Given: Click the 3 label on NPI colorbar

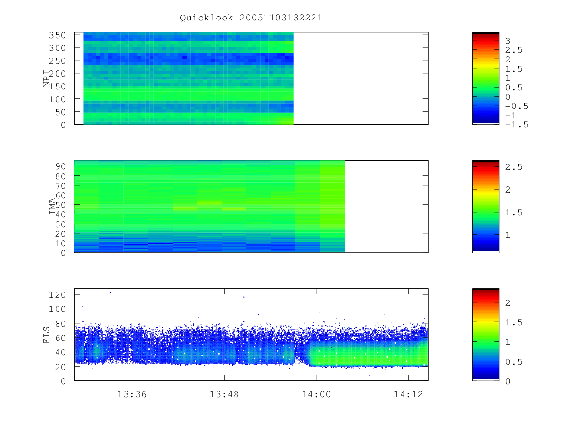Looking at the screenshot, I should [508, 41].
